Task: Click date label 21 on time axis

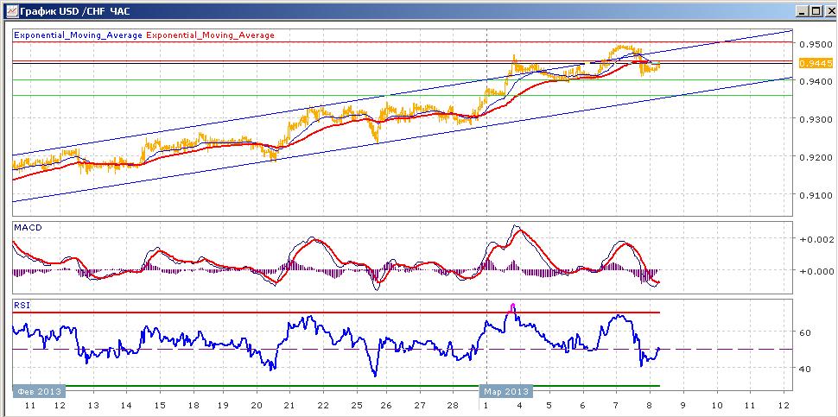Action: tap(289, 406)
